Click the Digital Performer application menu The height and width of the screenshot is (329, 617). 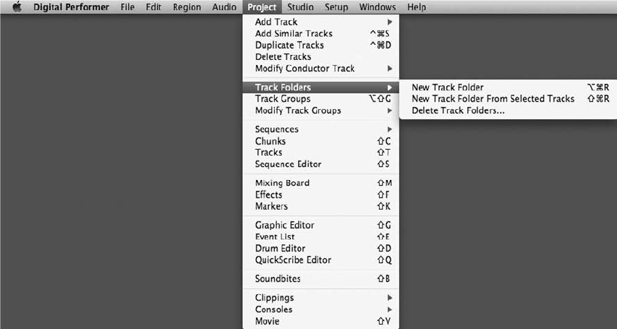pos(71,7)
